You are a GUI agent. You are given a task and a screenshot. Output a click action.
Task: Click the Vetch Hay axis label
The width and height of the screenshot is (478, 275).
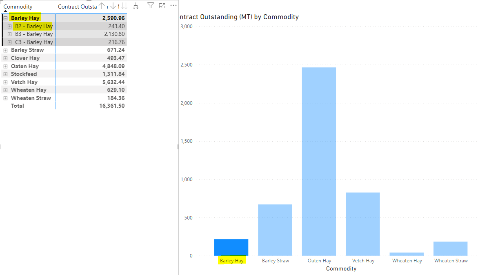tap(363, 261)
